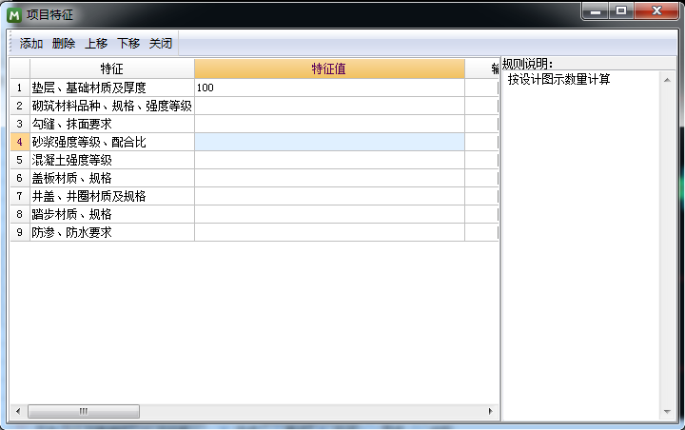Click the horizontal scrollbar right arrow

491,411
